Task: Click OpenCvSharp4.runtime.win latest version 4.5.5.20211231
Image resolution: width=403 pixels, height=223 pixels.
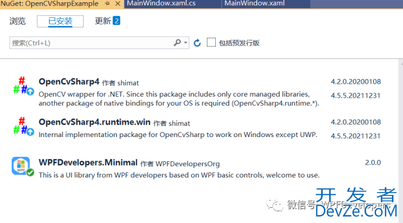Action: [x=355, y=136]
